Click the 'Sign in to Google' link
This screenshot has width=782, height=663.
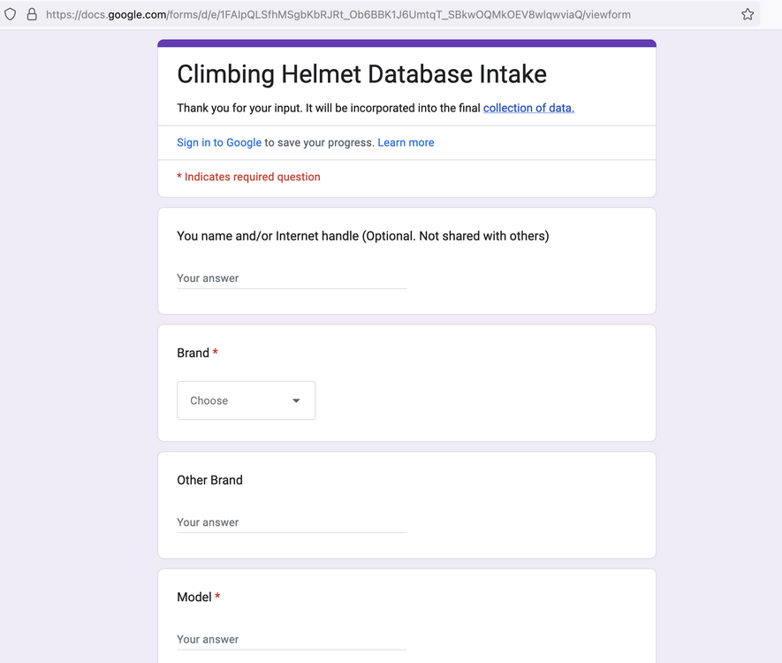[x=219, y=142]
